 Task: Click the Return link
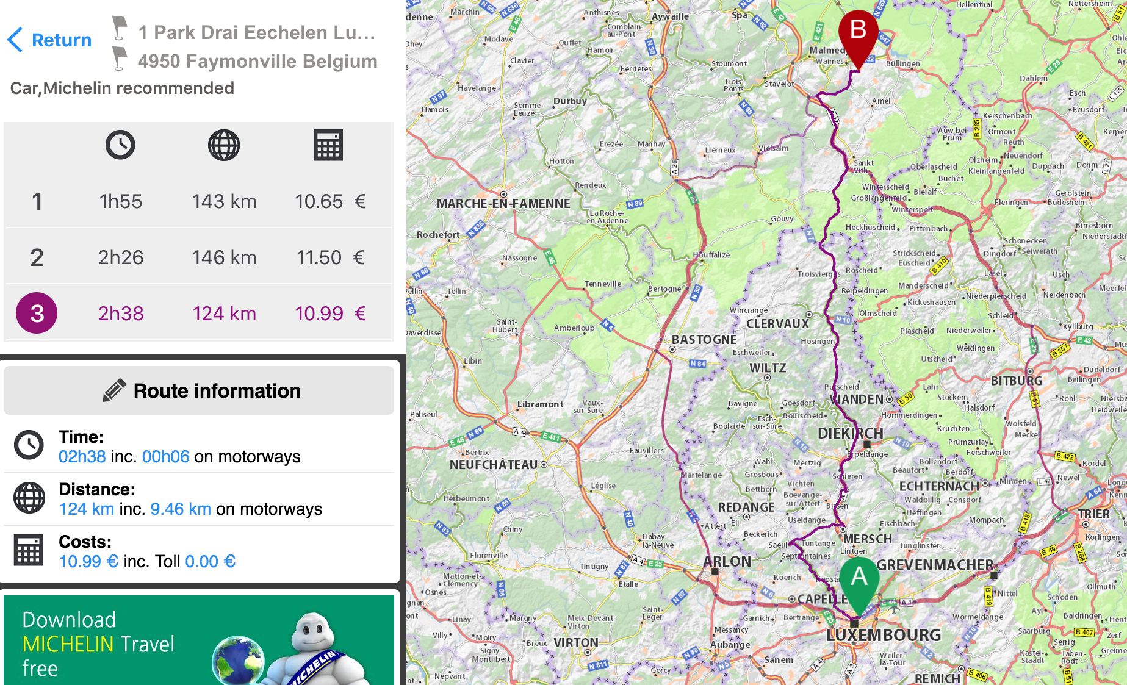(61, 40)
